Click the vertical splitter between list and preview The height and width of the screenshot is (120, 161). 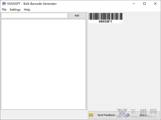[x=87, y=64]
